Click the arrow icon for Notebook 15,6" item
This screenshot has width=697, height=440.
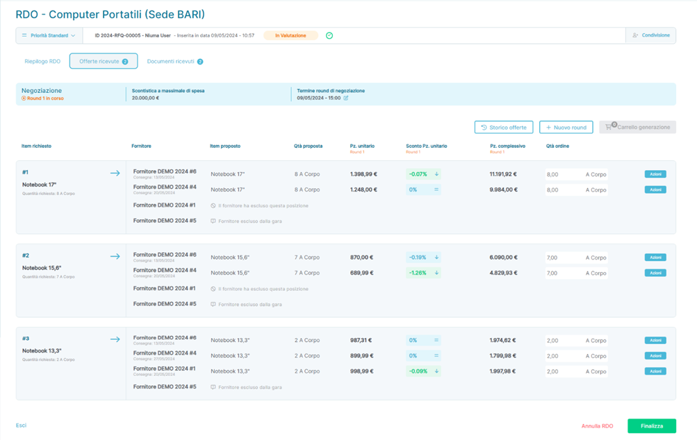(x=115, y=257)
